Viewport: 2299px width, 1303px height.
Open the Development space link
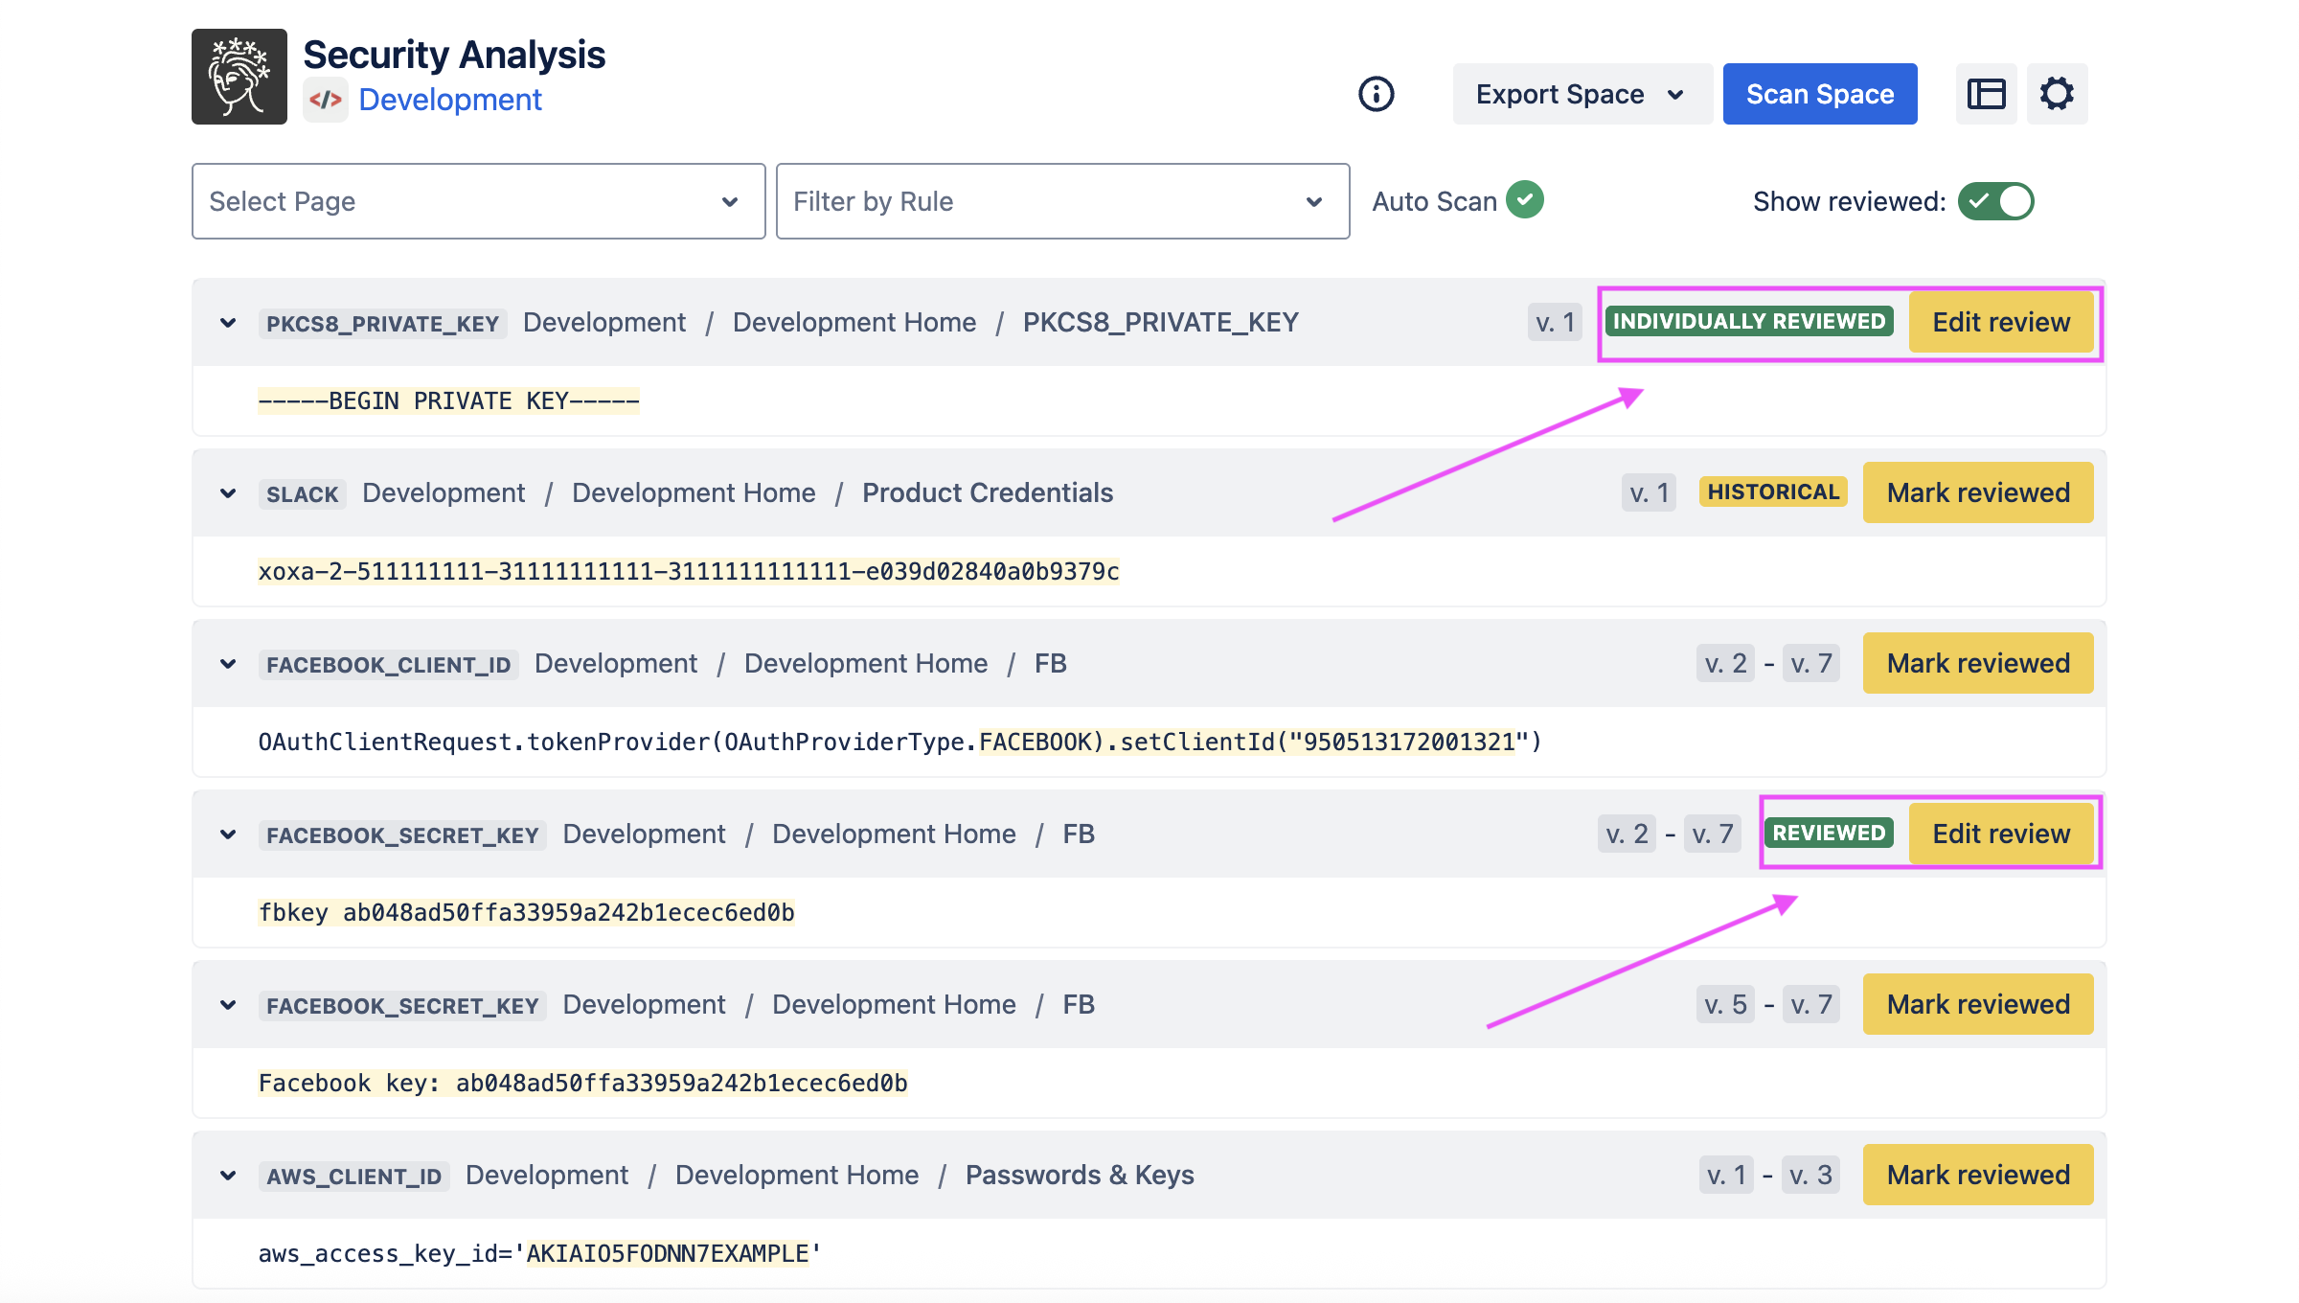point(450,100)
